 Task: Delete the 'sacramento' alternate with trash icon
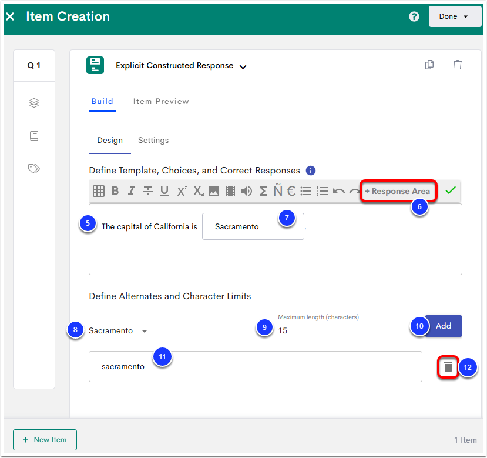pos(448,367)
